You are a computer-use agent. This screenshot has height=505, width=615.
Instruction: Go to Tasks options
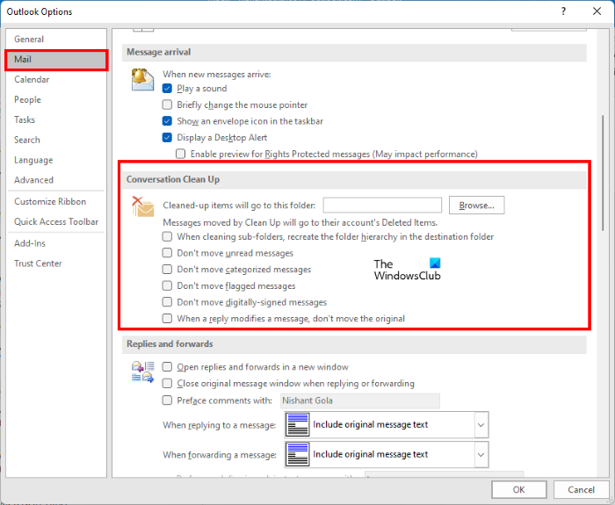(56, 119)
